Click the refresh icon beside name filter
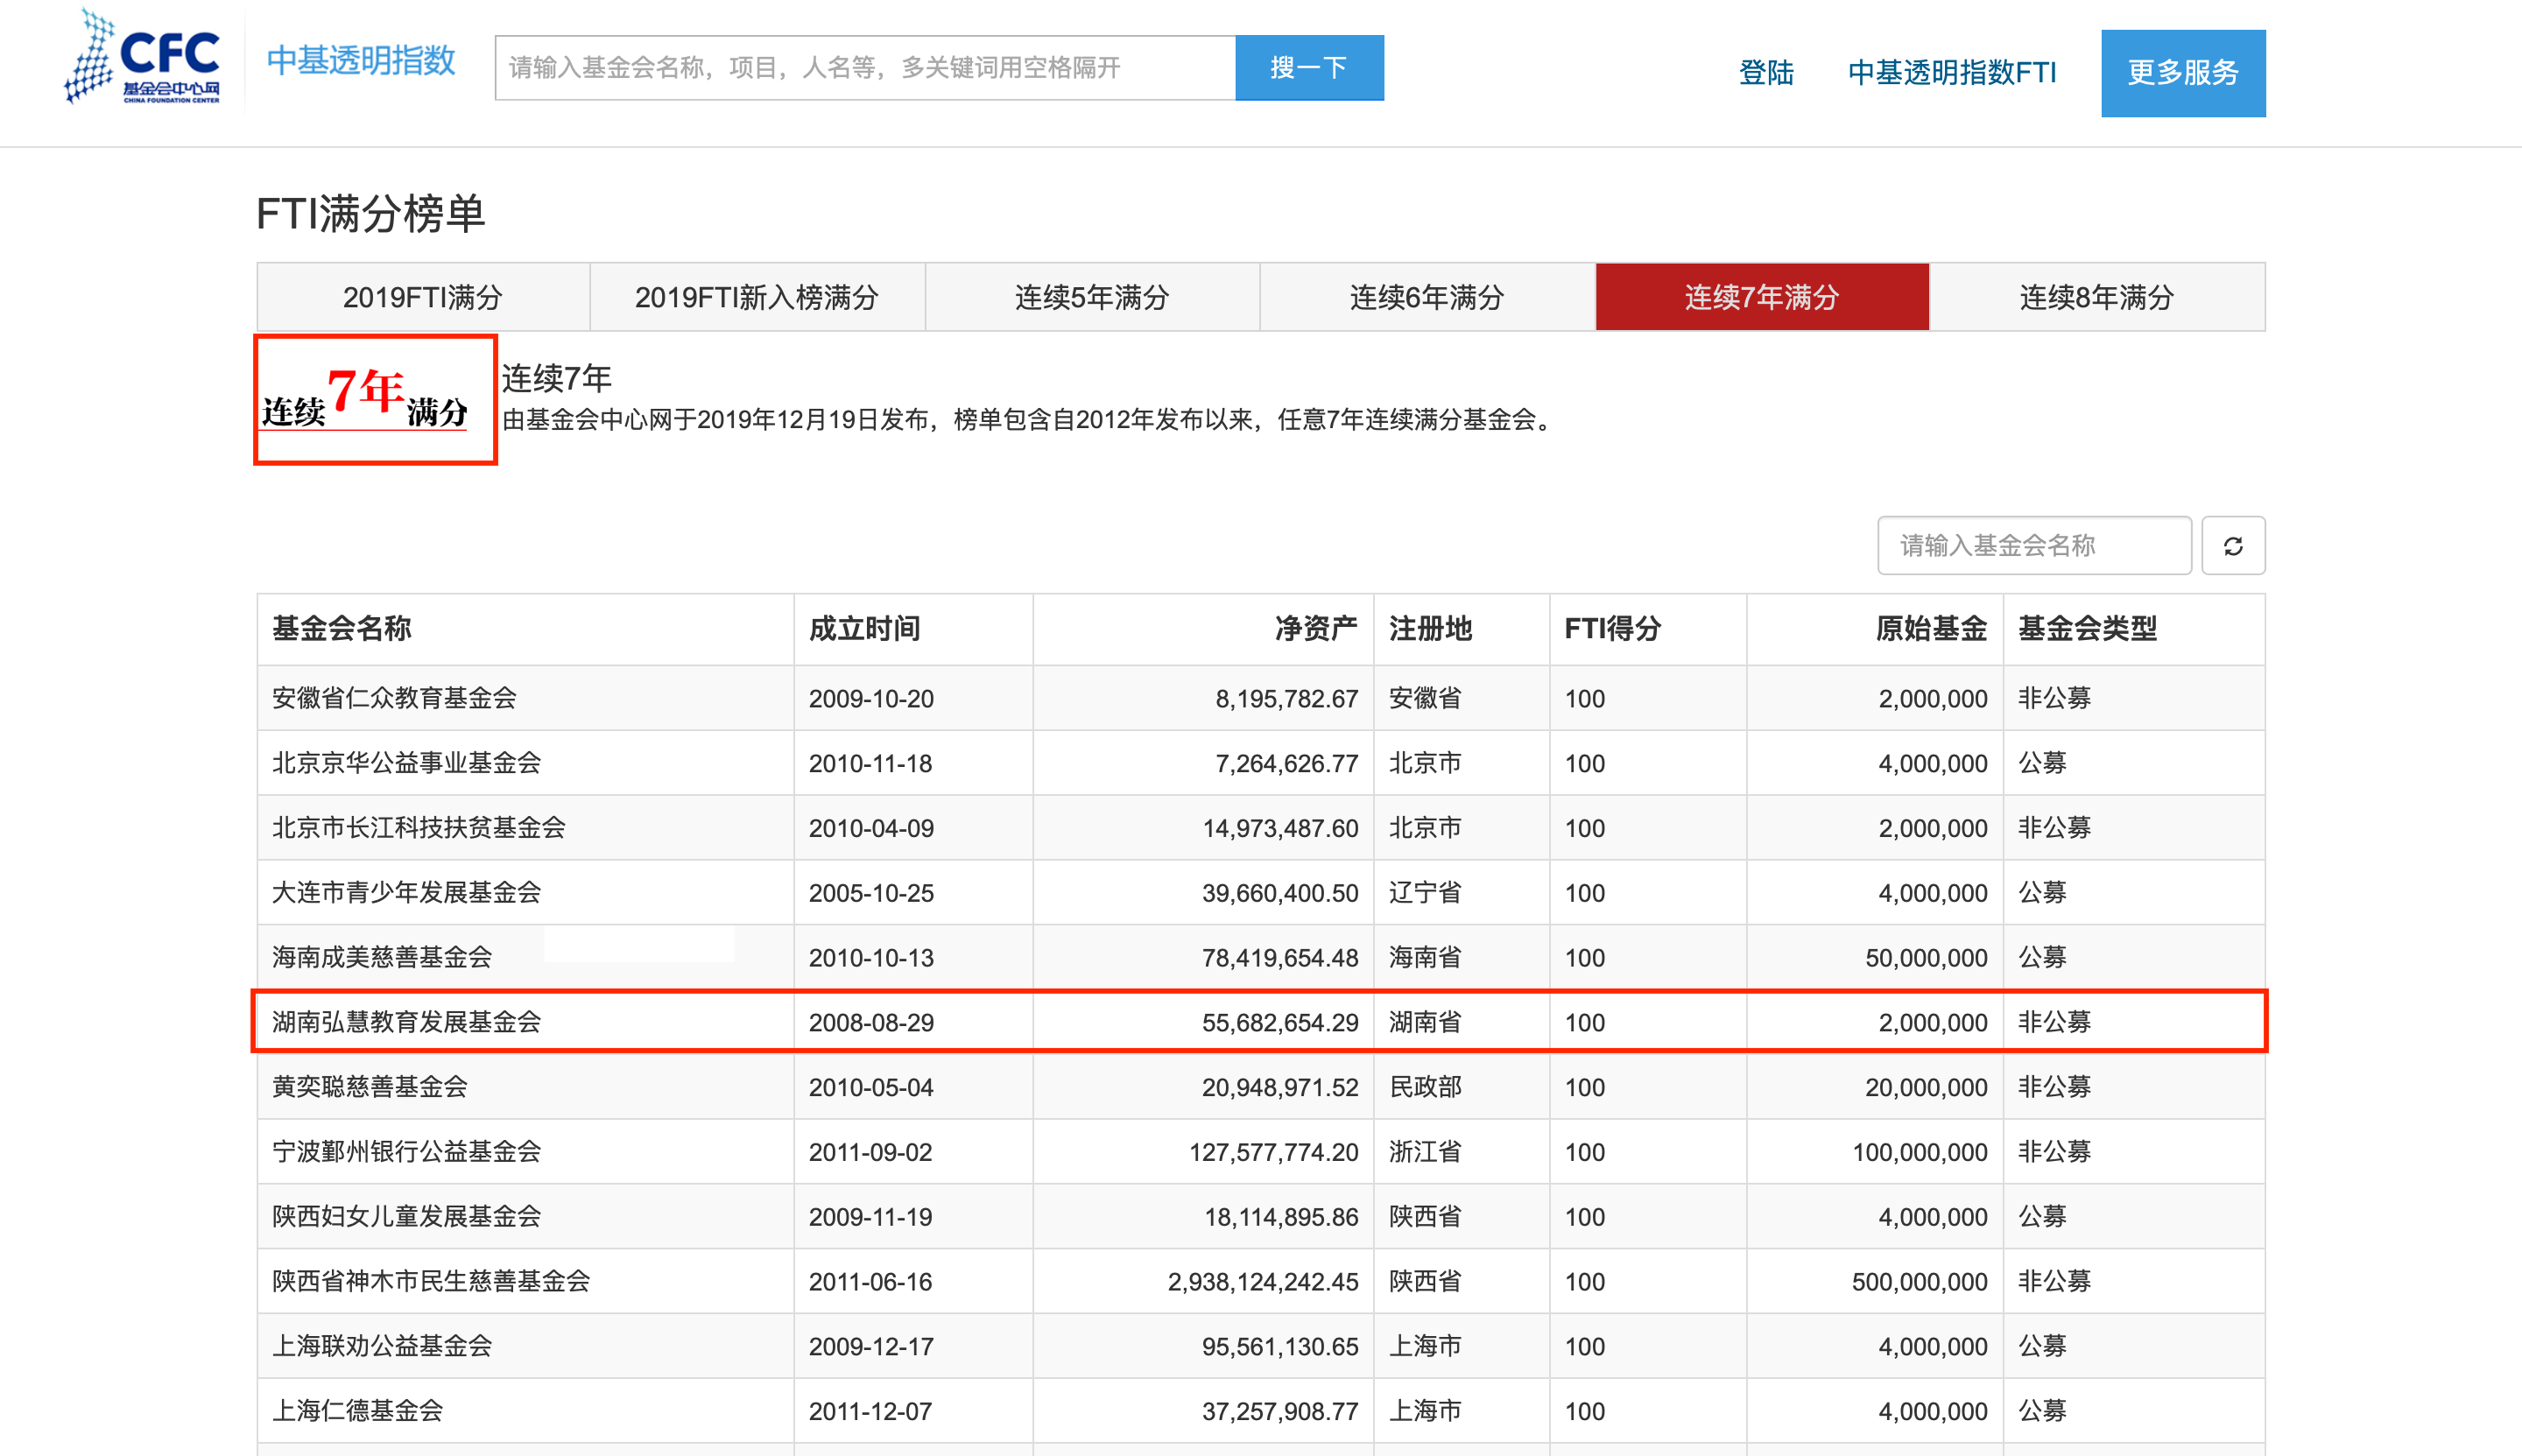The image size is (2522, 1456). [2232, 546]
